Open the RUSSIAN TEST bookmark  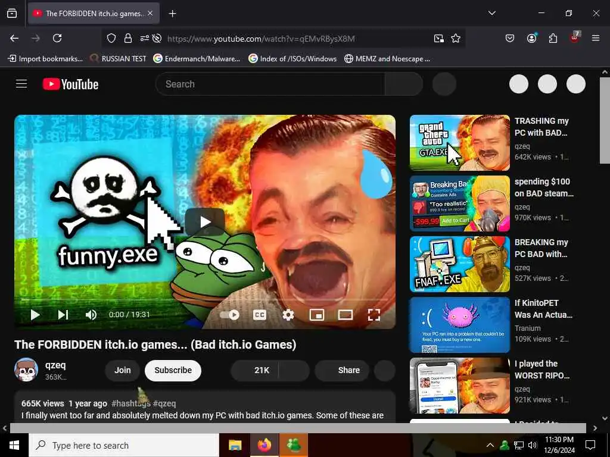coord(118,59)
